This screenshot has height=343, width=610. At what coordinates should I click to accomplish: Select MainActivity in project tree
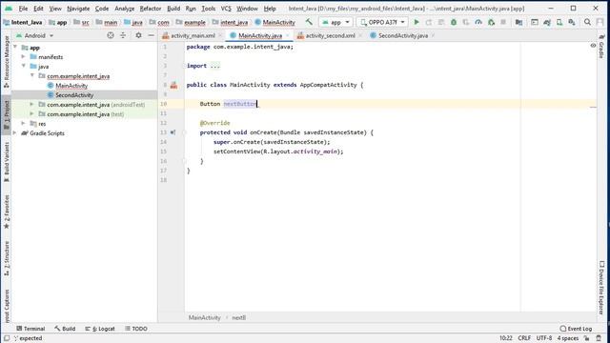[71, 86]
